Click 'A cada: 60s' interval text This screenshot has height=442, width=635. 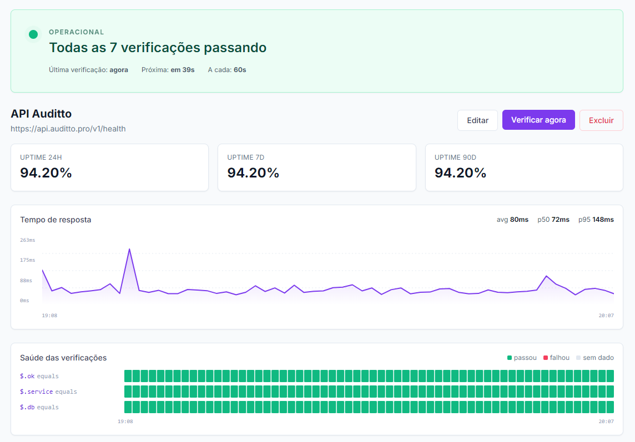(227, 70)
